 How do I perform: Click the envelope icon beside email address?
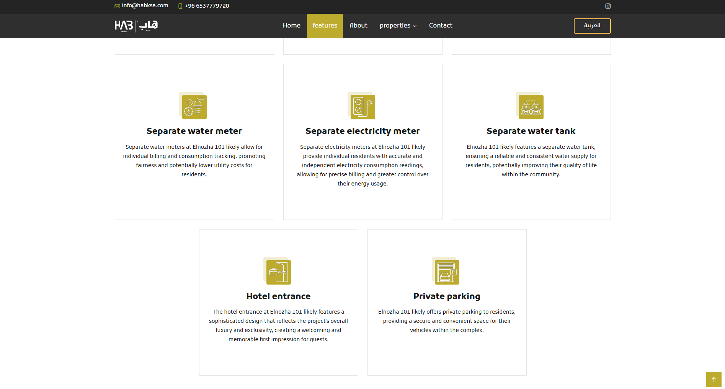(x=117, y=6)
